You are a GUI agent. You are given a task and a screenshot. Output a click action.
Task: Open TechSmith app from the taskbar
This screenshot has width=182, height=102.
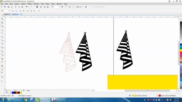(x=58, y=100)
